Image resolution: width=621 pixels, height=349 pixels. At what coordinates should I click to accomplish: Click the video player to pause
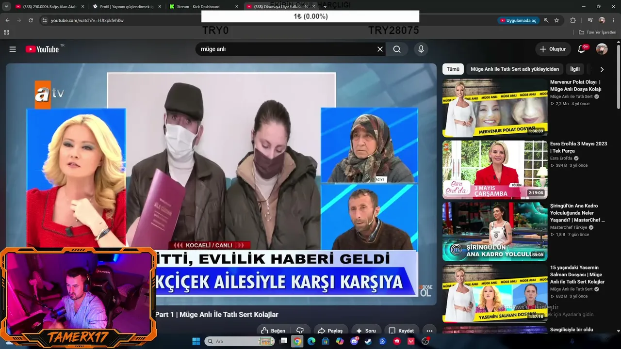(x=221, y=184)
